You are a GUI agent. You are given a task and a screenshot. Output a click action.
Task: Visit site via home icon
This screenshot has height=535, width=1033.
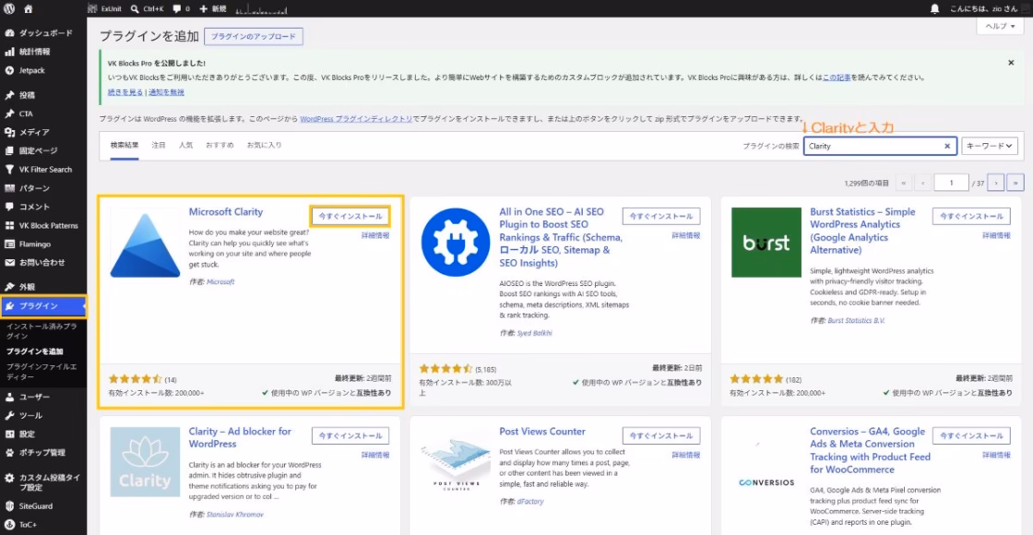[x=28, y=8]
